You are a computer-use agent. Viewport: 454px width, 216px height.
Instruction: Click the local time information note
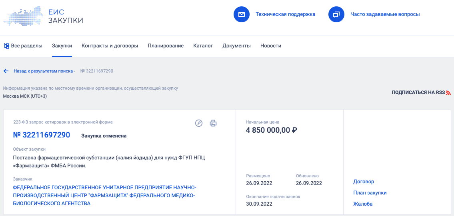tap(91, 88)
